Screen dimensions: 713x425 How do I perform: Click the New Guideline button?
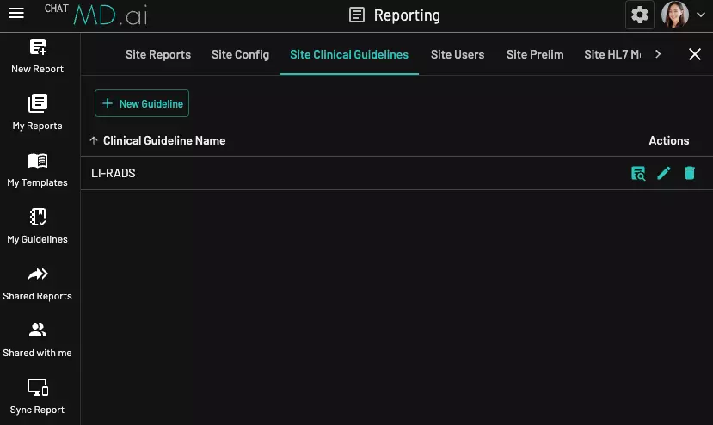pos(142,103)
